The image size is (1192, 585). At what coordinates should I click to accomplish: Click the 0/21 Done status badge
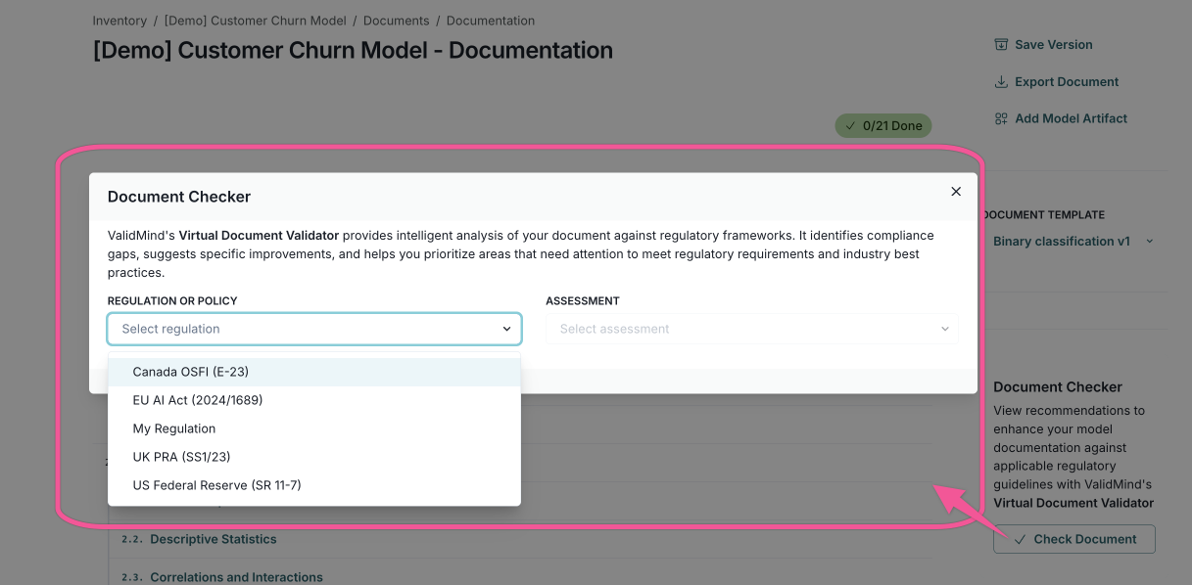882,126
